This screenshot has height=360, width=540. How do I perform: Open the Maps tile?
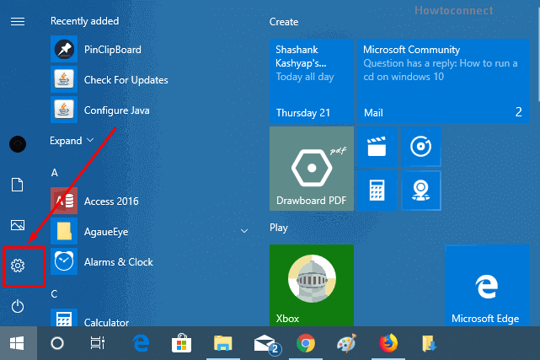click(421, 191)
